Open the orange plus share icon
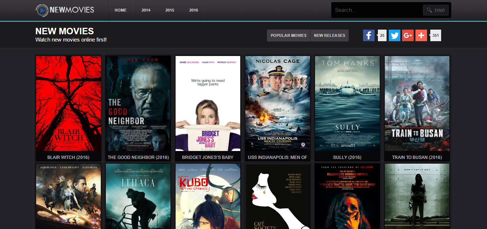This screenshot has width=487, height=229. [x=421, y=35]
